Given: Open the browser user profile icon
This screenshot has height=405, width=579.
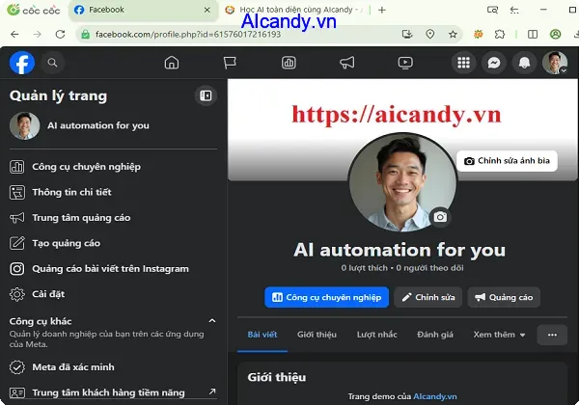Looking at the screenshot, I should pos(556,35).
